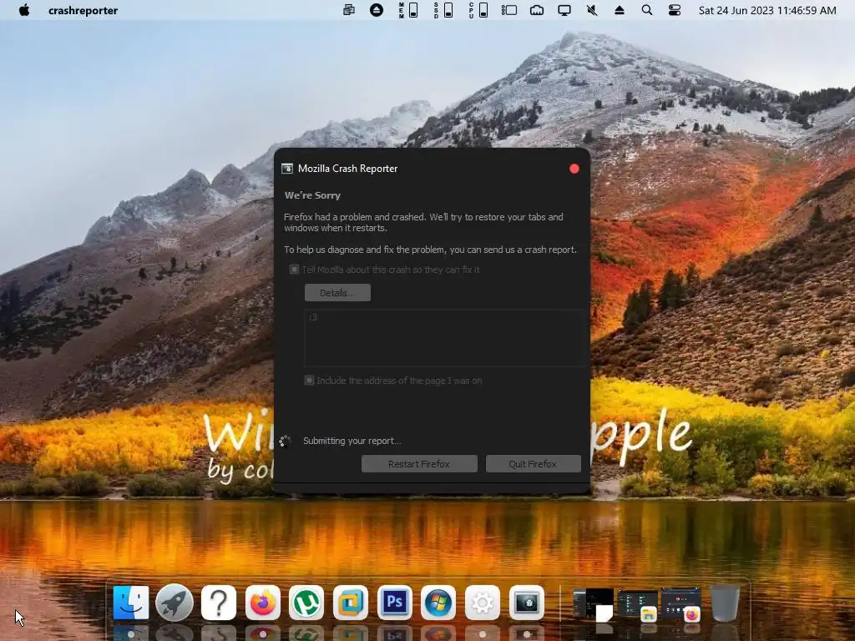
Task: Click the plain eject triangle icon
Action: pyautogui.click(x=620, y=10)
